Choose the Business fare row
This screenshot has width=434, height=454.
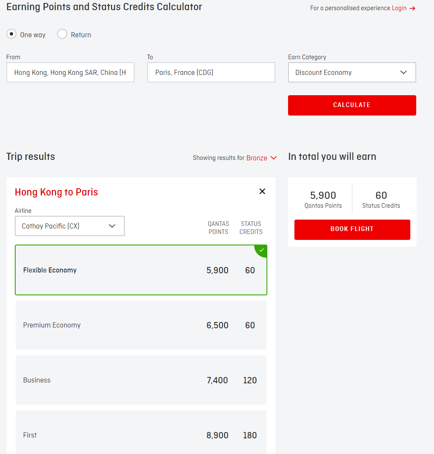click(141, 380)
